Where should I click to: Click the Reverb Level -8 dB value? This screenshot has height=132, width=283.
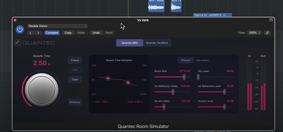(x=230, y=101)
